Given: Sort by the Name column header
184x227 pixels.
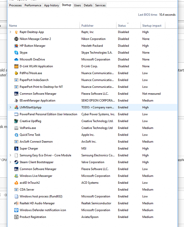Looking at the screenshot, I should click(43, 25).
